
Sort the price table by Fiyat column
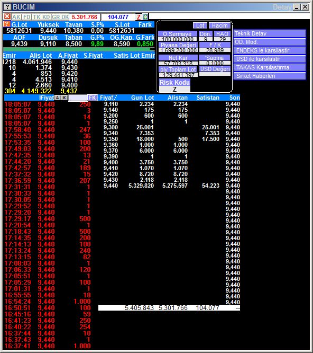click(x=108, y=98)
